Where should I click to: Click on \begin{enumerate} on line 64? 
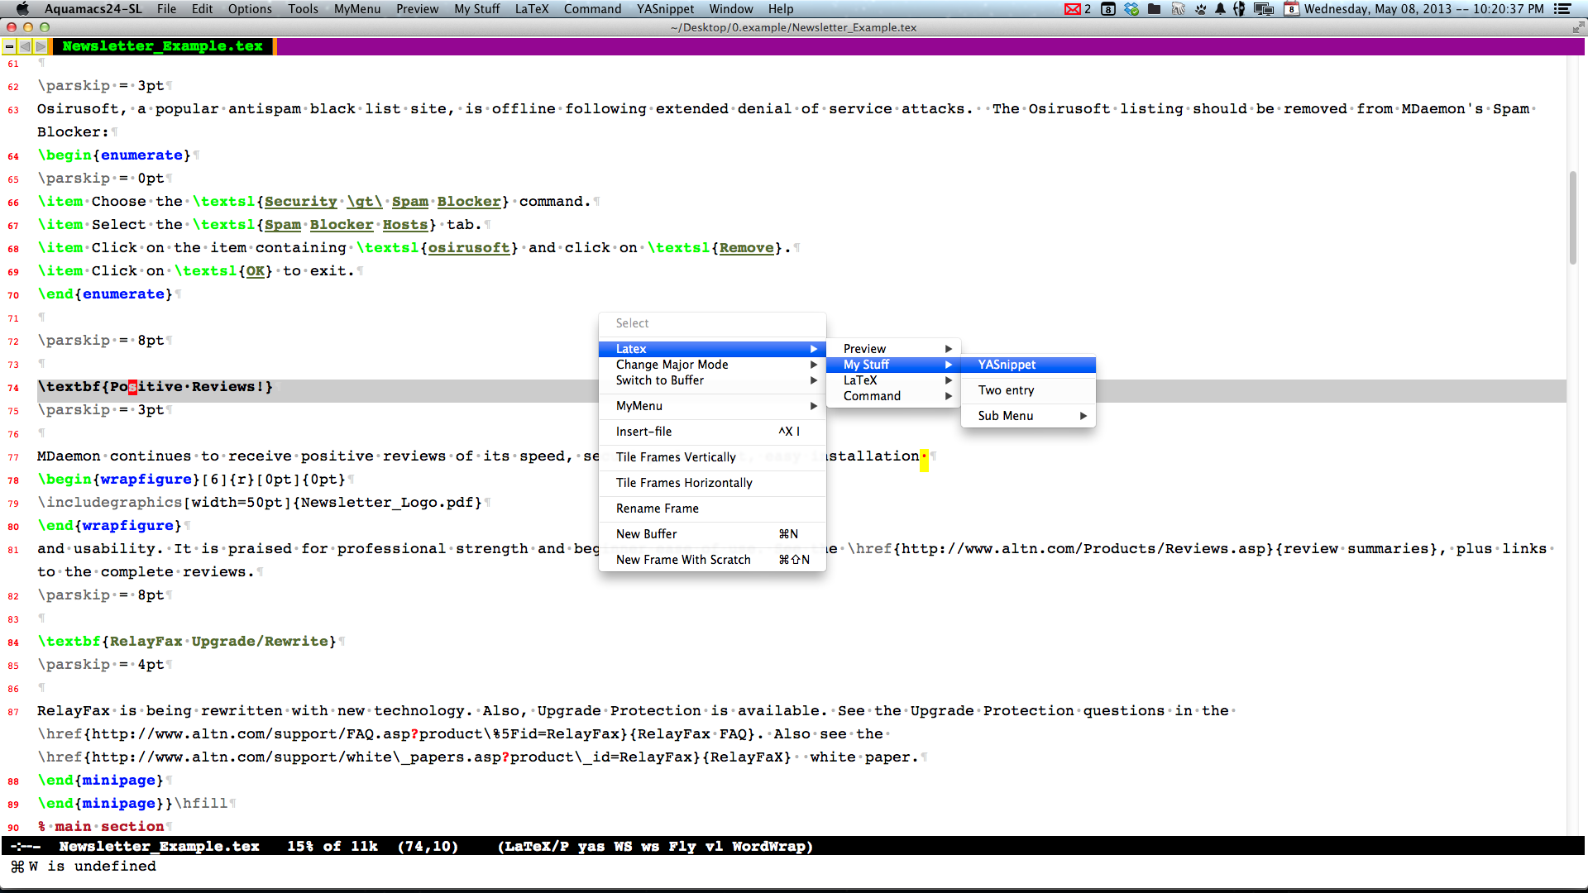114,155
